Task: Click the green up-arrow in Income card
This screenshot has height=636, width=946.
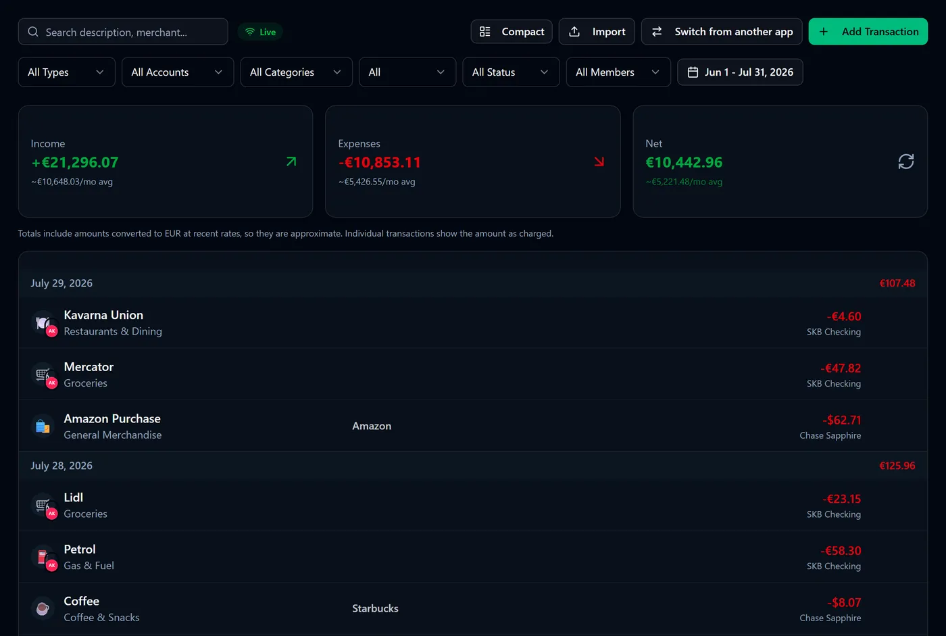Action: pos(291,162)
